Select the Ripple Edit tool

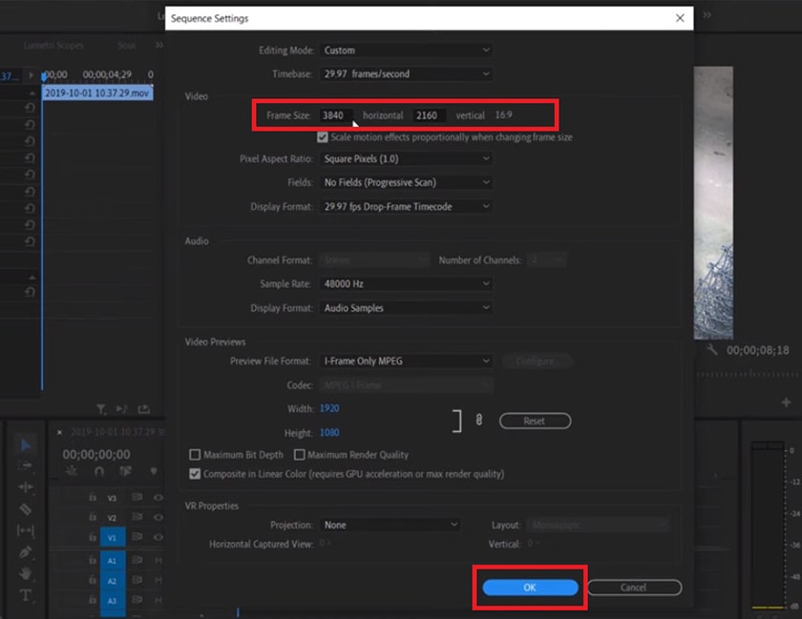tap(26, 487)
